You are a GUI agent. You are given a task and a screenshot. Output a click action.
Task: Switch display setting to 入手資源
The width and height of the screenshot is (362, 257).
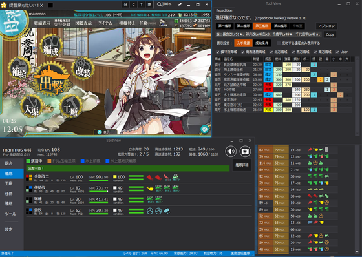(243, 43)
